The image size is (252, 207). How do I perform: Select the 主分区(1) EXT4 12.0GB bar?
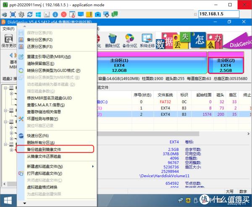pyautogui.click(x=152, y=63)
